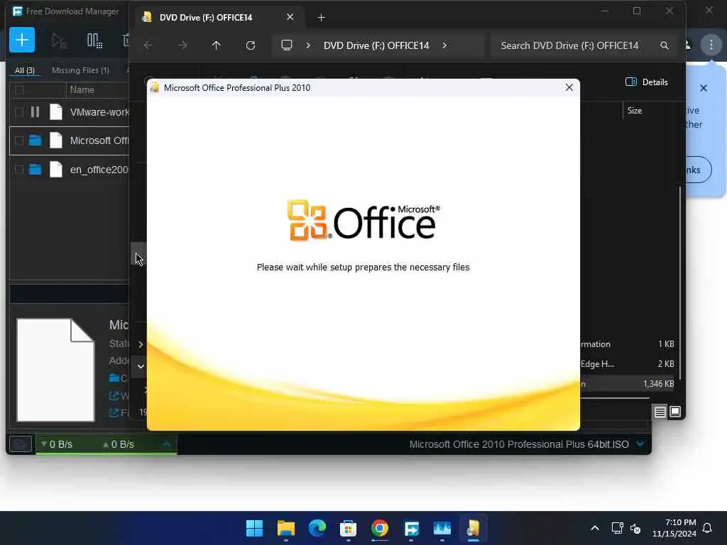Click the notification bell in system tray
Screen dimensions: 727x545
[708, 528]
